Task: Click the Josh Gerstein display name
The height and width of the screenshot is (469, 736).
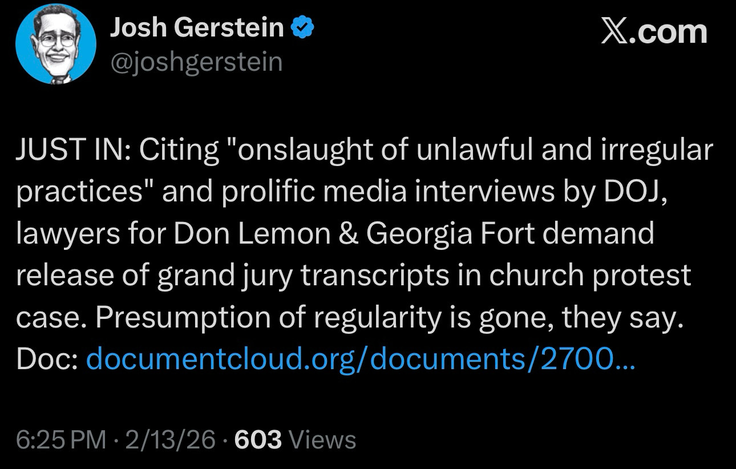Action: click(196, 27)
